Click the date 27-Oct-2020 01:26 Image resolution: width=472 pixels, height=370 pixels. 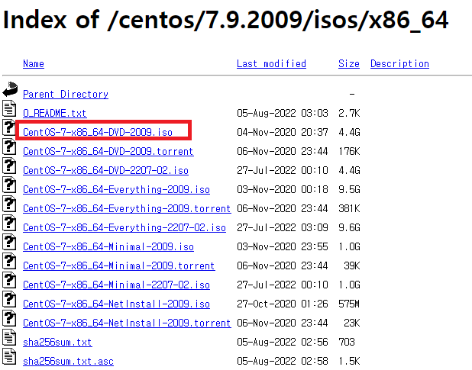point(283,304)
